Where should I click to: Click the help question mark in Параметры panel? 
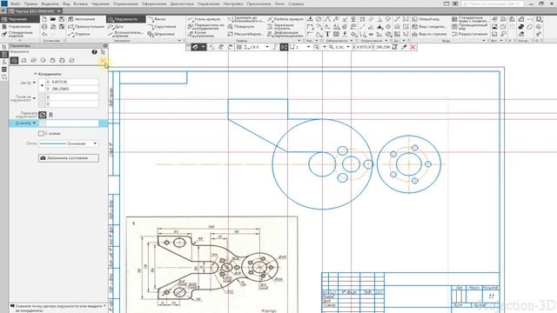coord(94,52)
